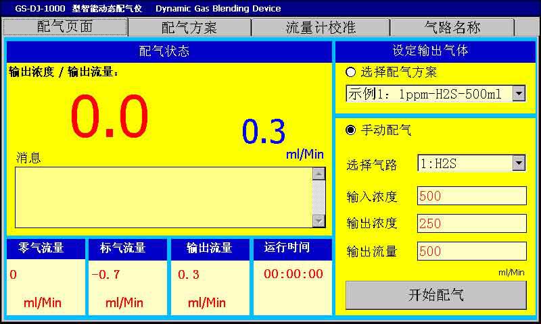This screenshot has height=324, width=541.
Task: Select the 选择配气方案 radio button
Action: 350,72
